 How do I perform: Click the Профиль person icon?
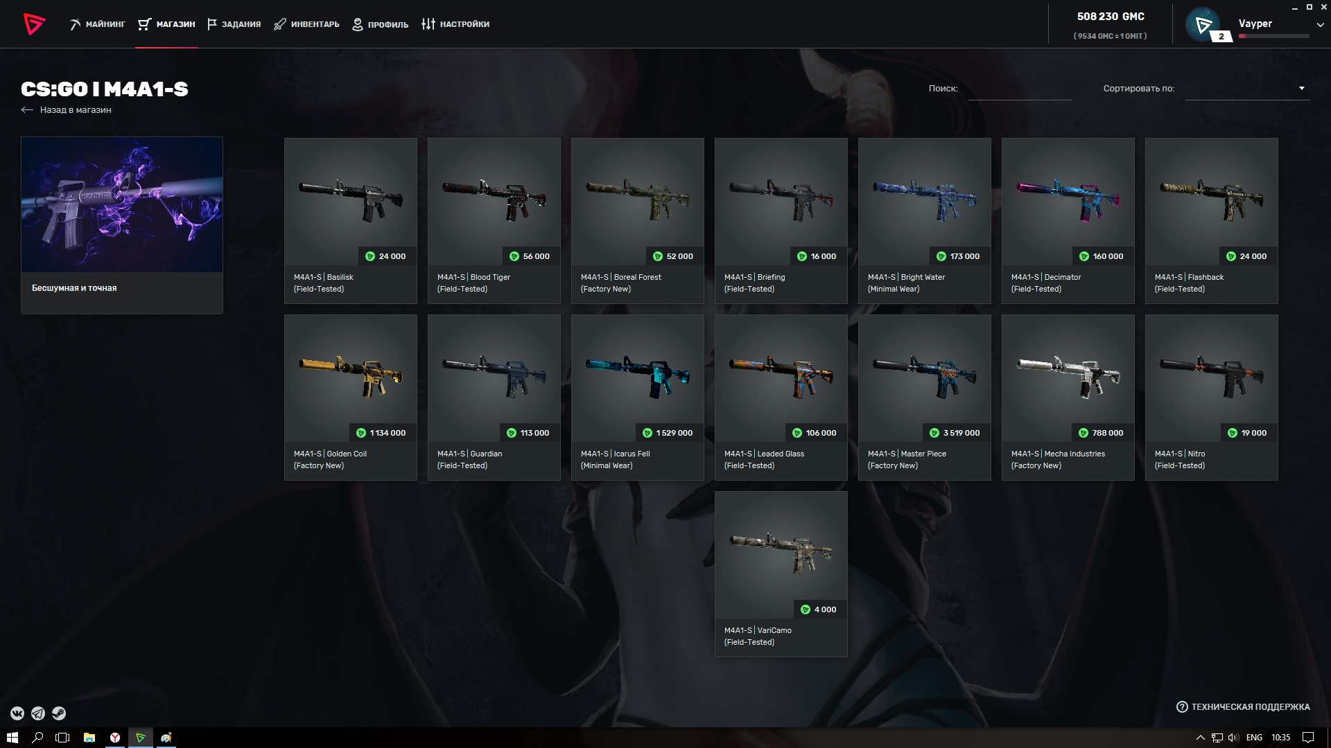(x=358, y=24)
